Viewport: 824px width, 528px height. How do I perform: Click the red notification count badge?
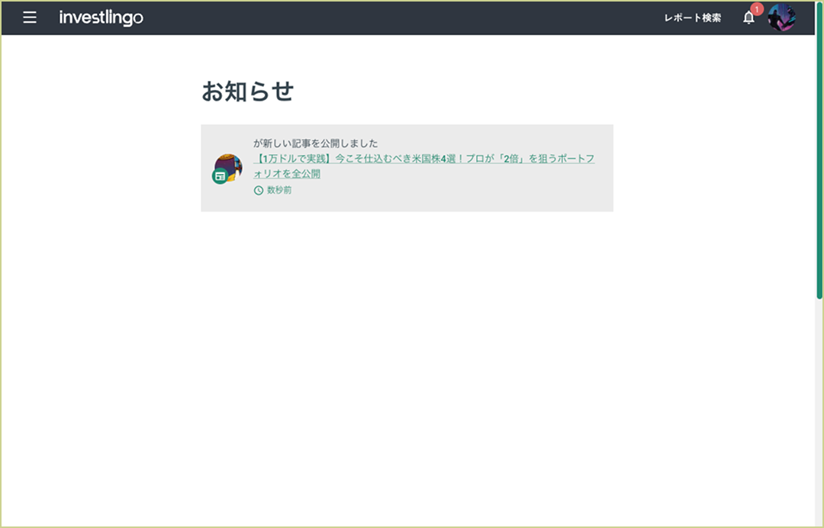coord(755,9)
